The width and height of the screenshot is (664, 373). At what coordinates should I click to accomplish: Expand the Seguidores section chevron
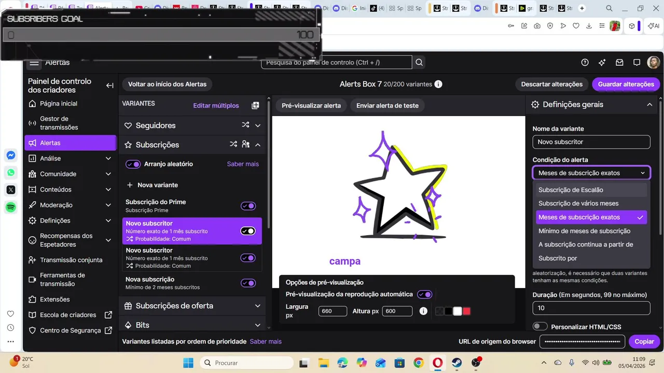[x=258, y=125]
